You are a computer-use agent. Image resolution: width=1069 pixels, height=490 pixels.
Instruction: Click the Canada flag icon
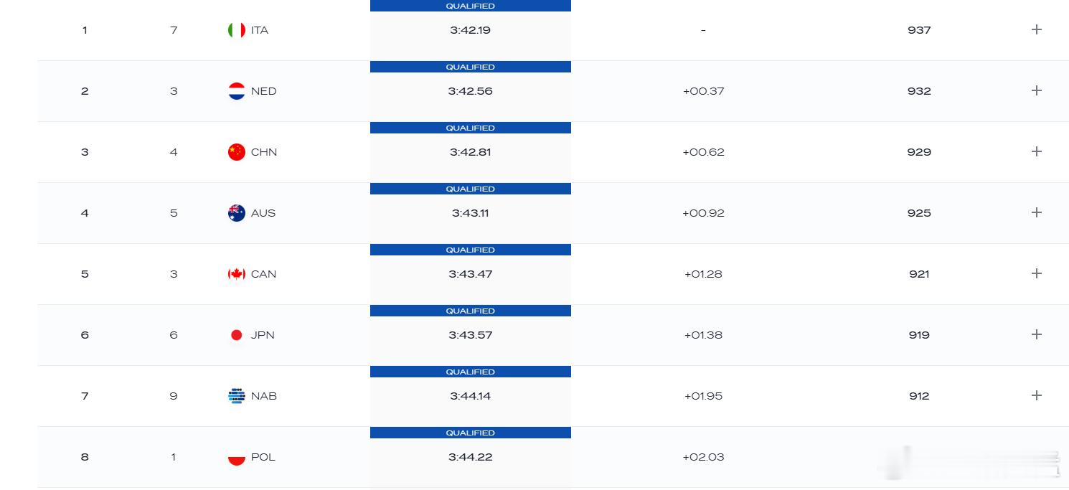[236, 274]
